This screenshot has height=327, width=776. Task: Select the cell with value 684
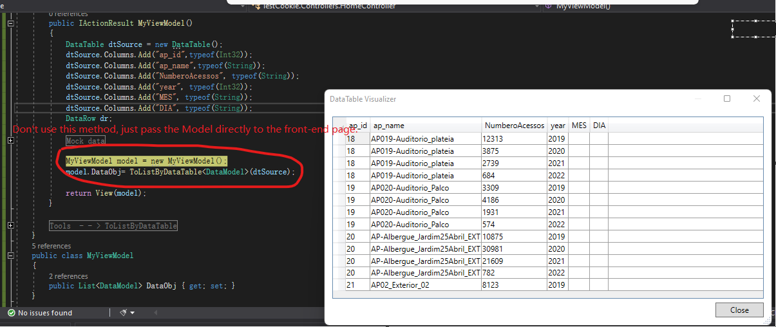pos(515,175)
